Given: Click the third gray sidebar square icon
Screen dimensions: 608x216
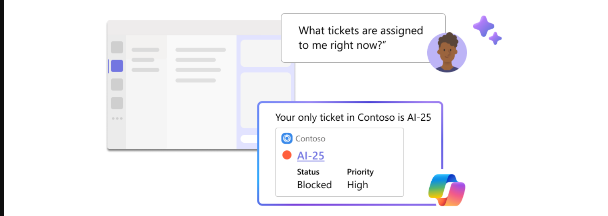Looking at the screenshot, I should tap(117, 84).
